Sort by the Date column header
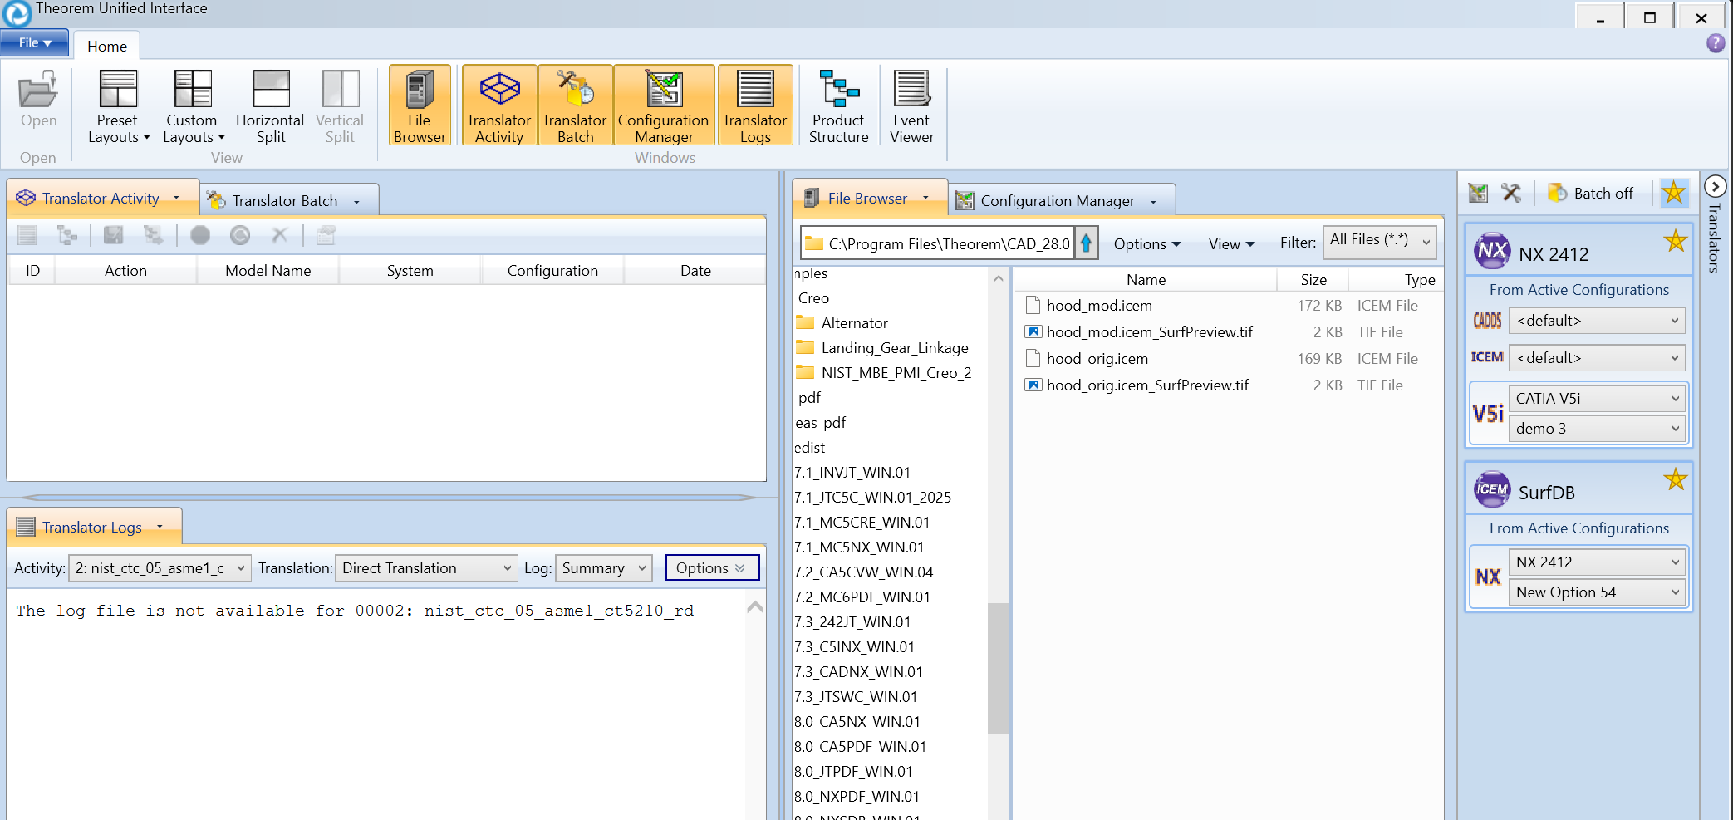1733x820 pixels. [695, 271]
